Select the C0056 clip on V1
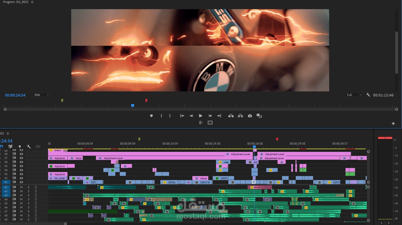 [x=169, y=182]
